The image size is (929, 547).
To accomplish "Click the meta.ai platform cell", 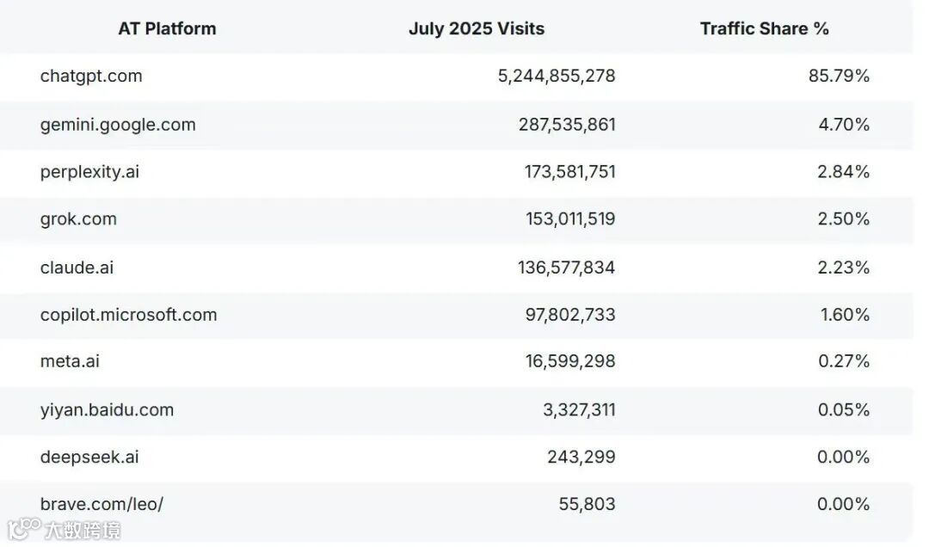I will pyautogui.click(x=70, y=362).
